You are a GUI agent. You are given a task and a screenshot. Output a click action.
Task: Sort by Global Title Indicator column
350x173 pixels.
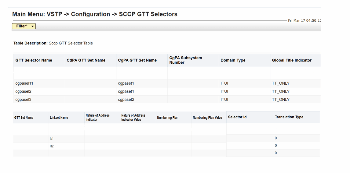coord(291,60)
